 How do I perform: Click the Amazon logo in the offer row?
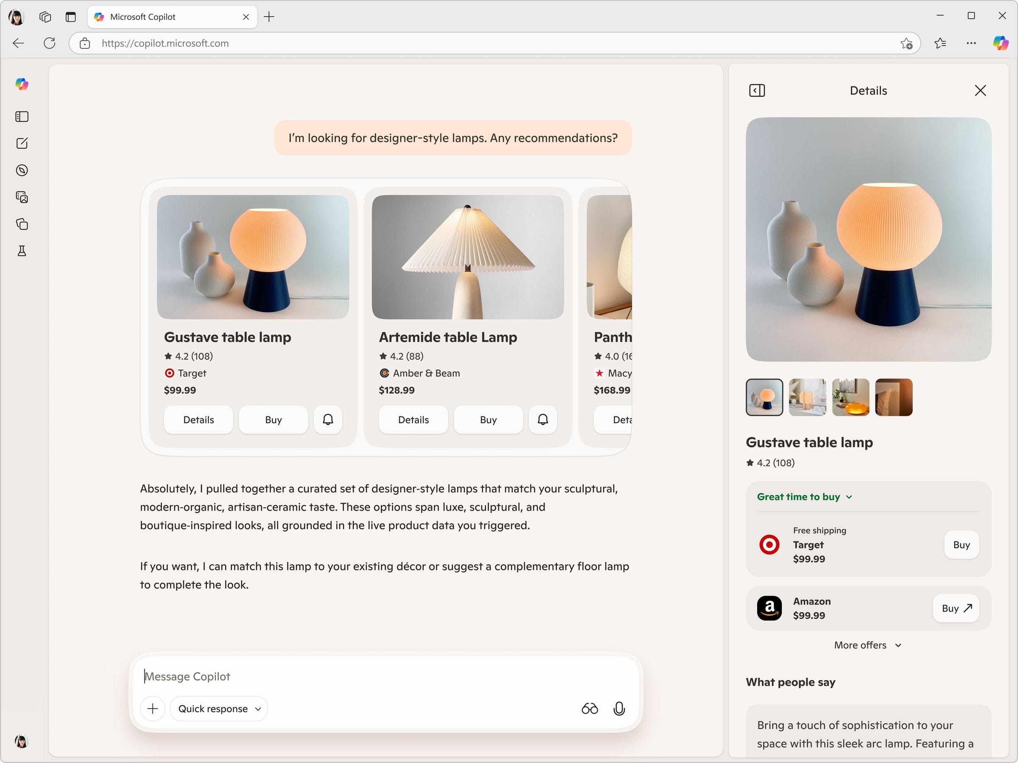point(769,608)
